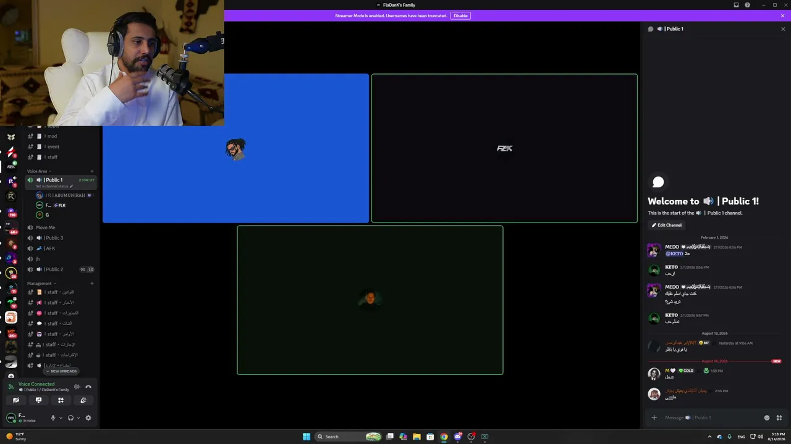Screen dimensions: 791x444
Task: Open Google Chrome from the taskbar
Action: [x=444, y=437]
